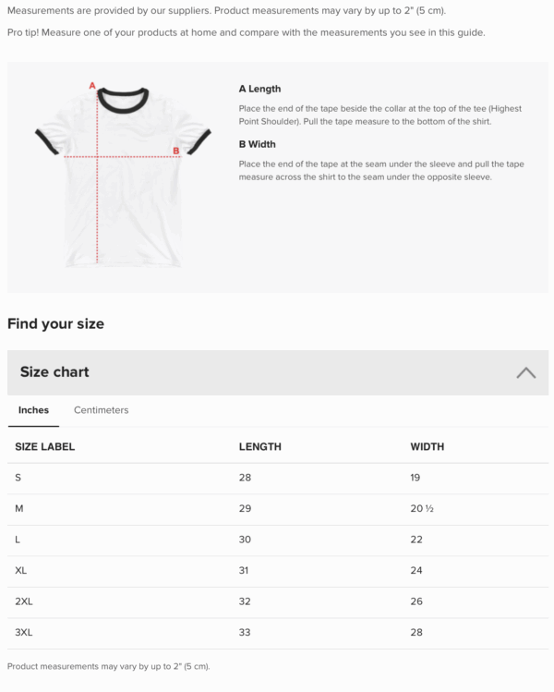
Task: Click the Pro tip paragraph text
Action: click(246, 33)
